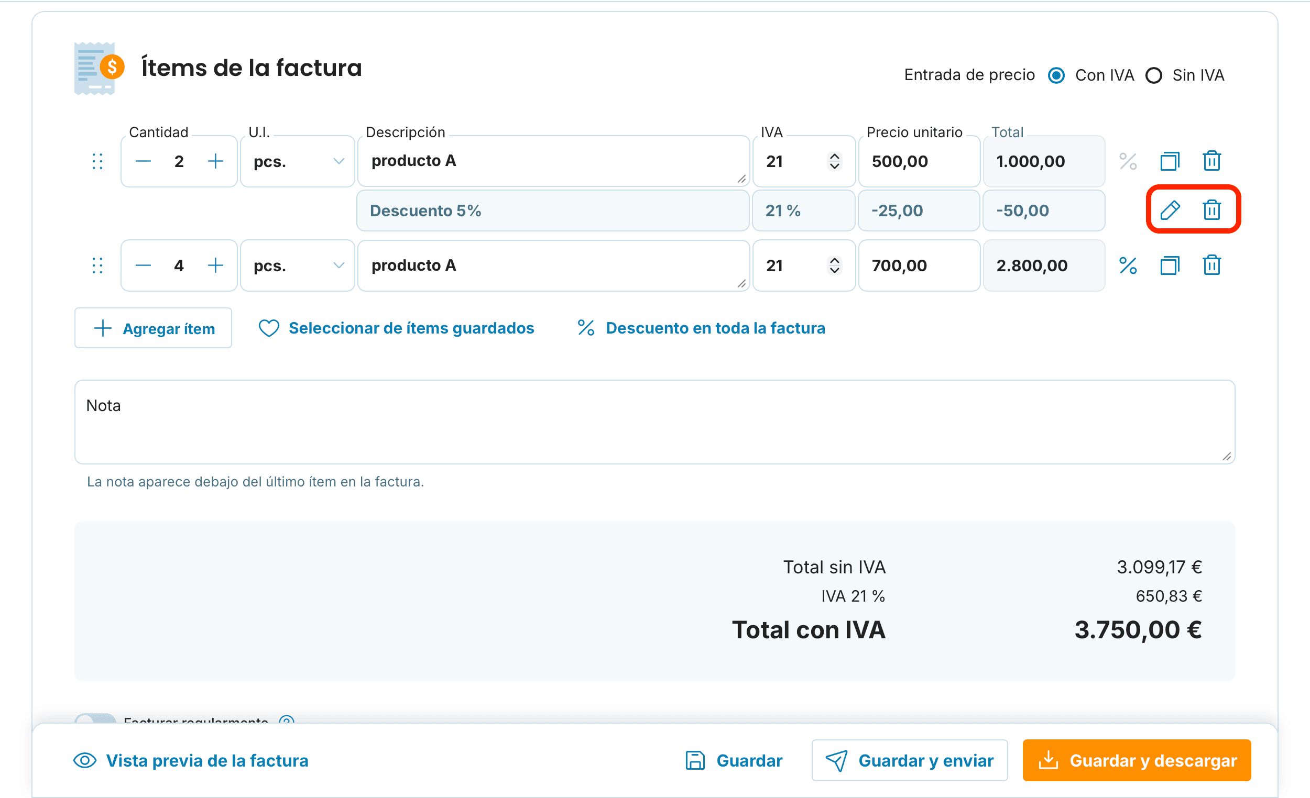
Task: Click into the Nota text area
Action: coord(654,422)
